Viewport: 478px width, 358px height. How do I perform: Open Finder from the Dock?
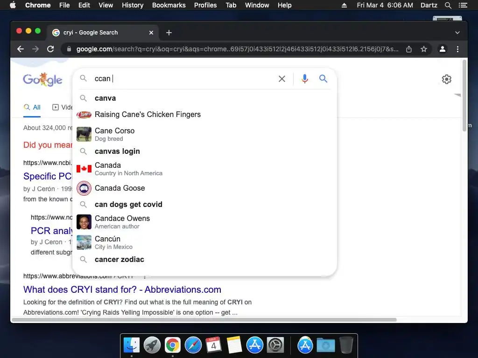(132, 345)
